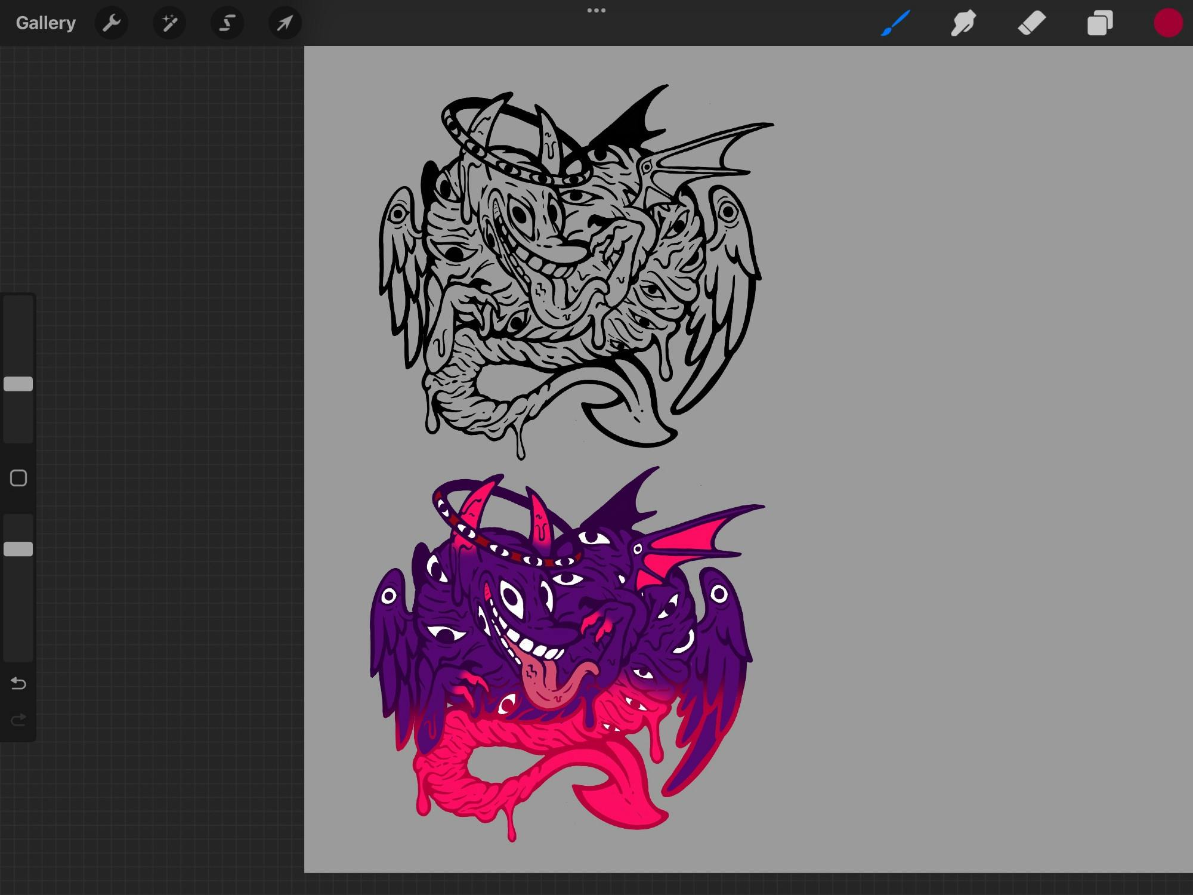Open the Layers panel
This screenshot has height=895, width=1193.
click(x=1100, y=23)
